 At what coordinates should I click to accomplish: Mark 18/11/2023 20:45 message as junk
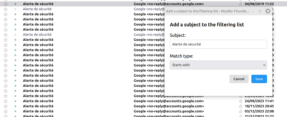[241, 106]
